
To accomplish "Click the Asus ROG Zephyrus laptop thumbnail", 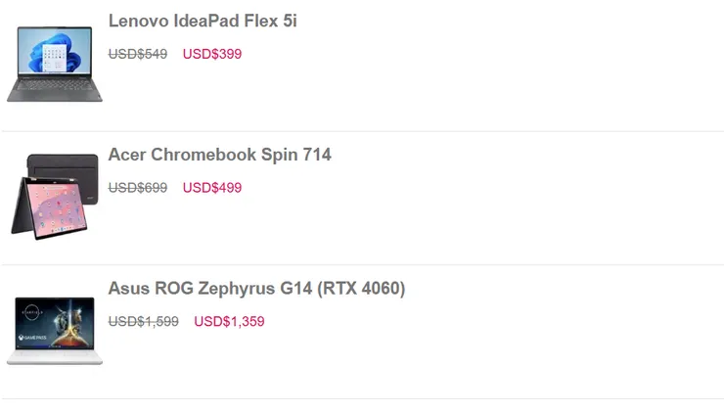I will click(x=55, y=331).
